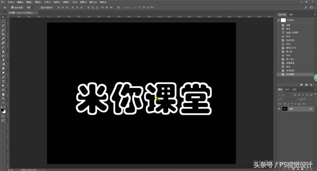Set history brush source on snapshot 未标题-1

tap(279, 20)
